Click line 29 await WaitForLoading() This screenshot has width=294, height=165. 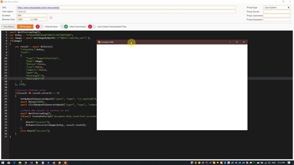pyautogui.click(x=36, y=113)
